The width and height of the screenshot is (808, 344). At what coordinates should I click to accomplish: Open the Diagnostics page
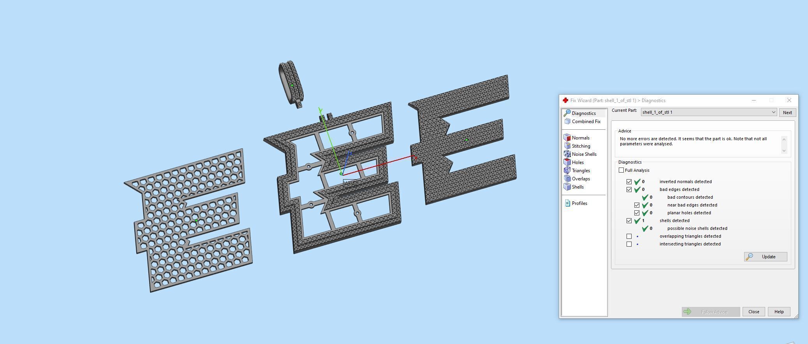point(584,113)
